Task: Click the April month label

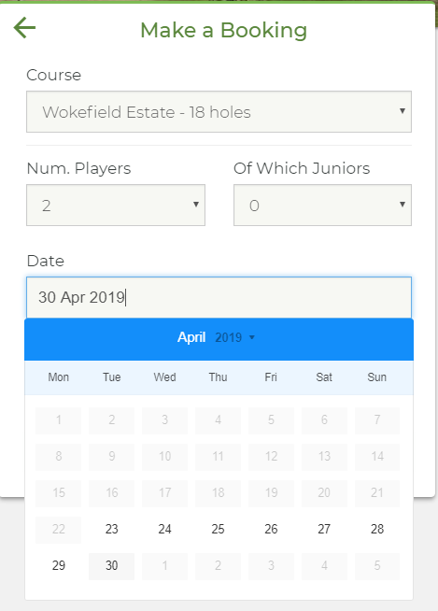Action: coord(191,337)
